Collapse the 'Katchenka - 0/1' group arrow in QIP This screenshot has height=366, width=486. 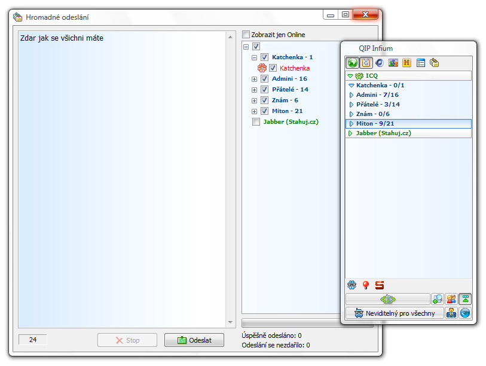click(x=351, y=86)
